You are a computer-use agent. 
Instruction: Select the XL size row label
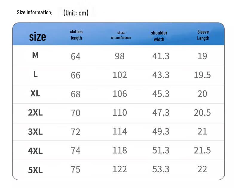tap(35, 93)
